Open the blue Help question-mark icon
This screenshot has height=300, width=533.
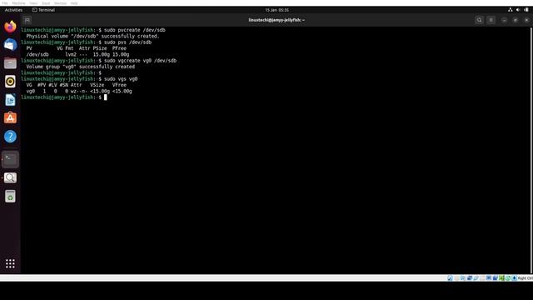10,137
